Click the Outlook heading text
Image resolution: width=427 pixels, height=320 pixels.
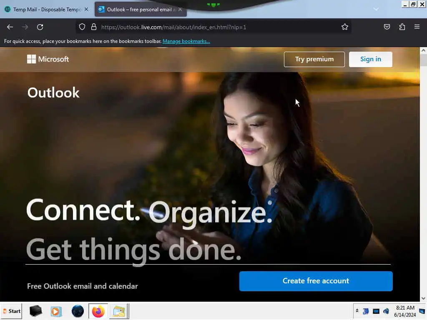pyautogui.click(x=53, y=93)
